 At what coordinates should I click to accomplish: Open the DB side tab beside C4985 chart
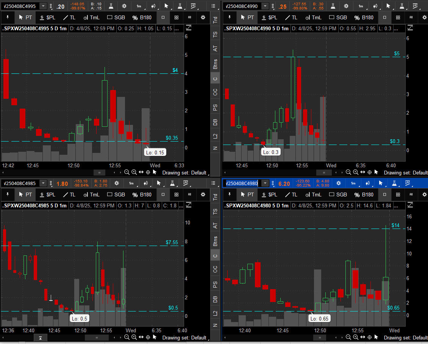[215, 299]
